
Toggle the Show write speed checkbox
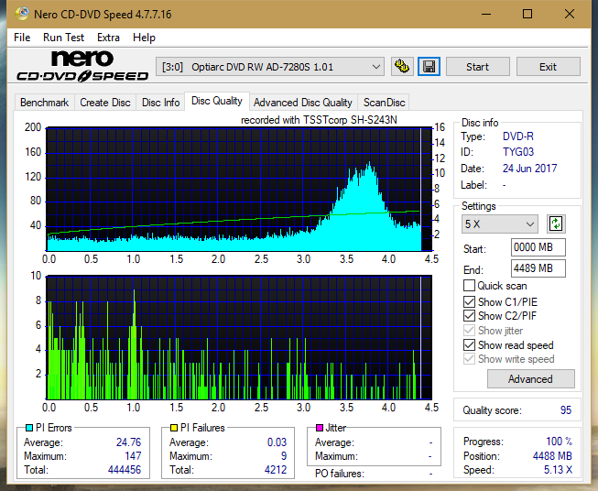469,359
